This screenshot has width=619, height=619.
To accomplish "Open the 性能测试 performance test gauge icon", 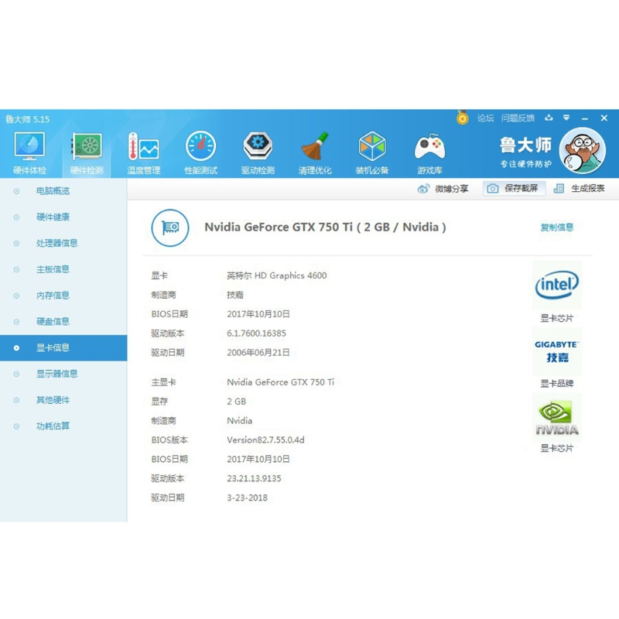I will tap(200, 152).
